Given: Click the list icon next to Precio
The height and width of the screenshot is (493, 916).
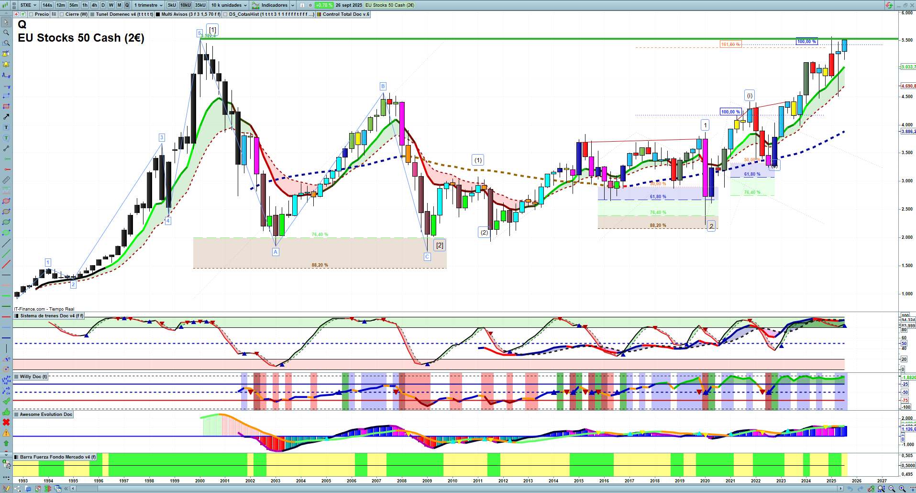Looking at the screenshot, I should 54,14.
